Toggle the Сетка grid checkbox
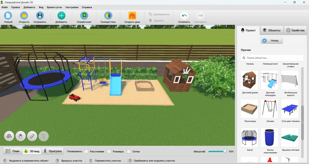309x164 pixels. coord(129,151)
